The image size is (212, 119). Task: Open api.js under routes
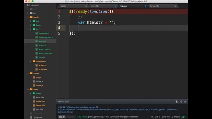[38, 77]
